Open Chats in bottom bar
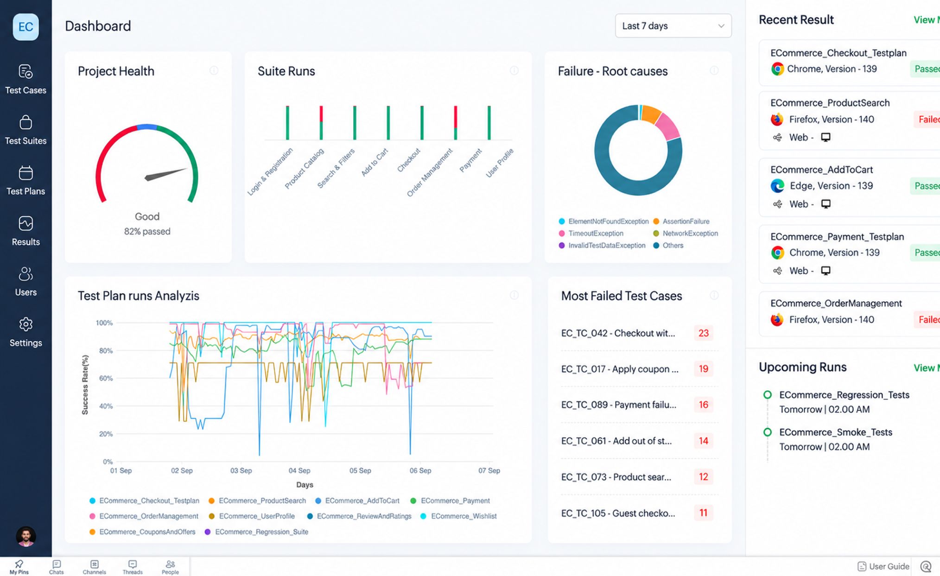 pos(57,567)
